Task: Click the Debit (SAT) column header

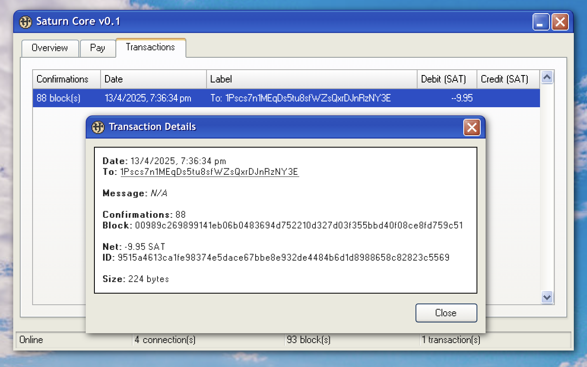Action: [x=447, y=79]
